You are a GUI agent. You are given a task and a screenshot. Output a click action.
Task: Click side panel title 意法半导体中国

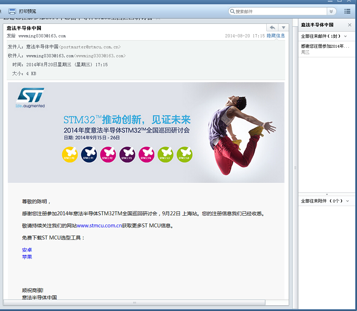click(317, 25)
